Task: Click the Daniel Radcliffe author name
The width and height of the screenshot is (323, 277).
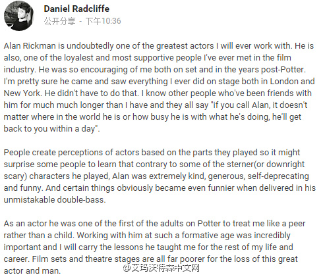Action: (76, 9)
